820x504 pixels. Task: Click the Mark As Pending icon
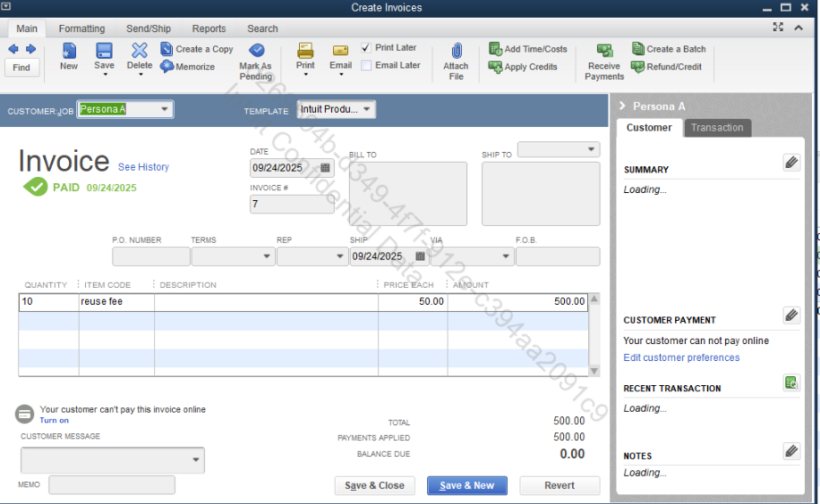256,51
